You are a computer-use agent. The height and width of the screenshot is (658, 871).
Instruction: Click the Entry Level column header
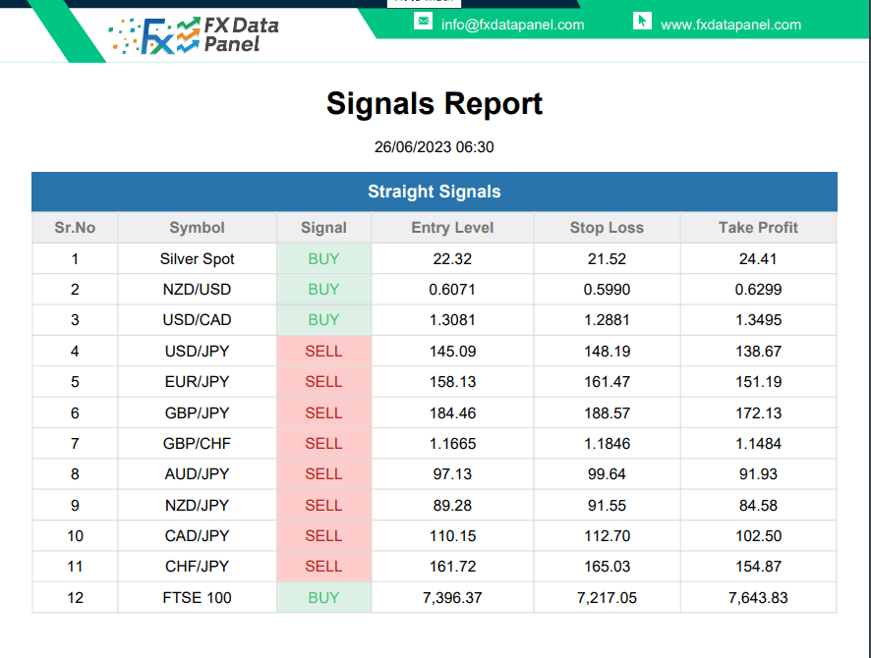452,228
